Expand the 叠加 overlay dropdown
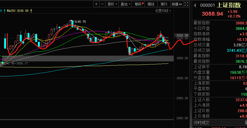Screen dimensions: 247x128 tap(125, 4)
